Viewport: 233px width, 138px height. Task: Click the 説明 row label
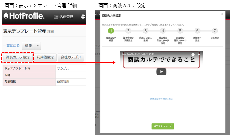pos(7,75)
